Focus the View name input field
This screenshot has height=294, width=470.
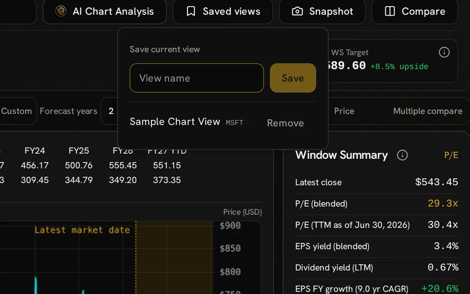pos(197,78)
